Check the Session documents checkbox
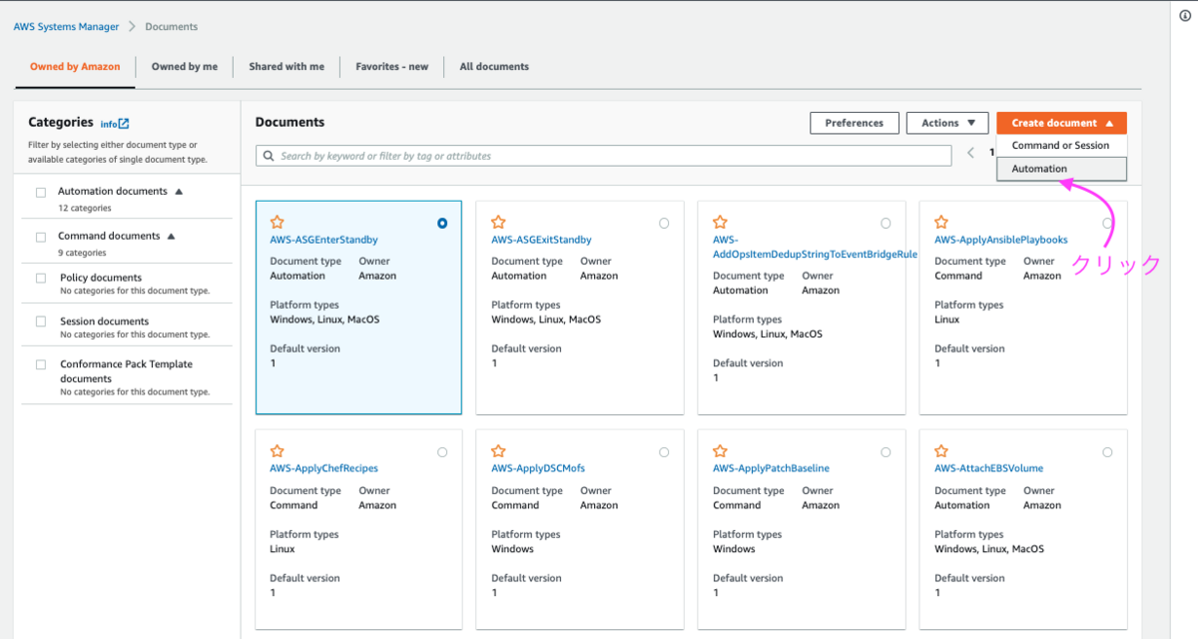Screen dimensions: 1198x639 tap(41, 321)
